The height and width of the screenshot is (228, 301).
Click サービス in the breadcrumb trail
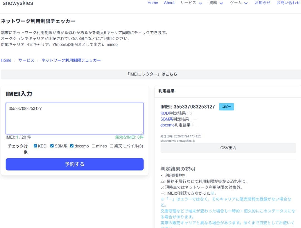point(26,60)
